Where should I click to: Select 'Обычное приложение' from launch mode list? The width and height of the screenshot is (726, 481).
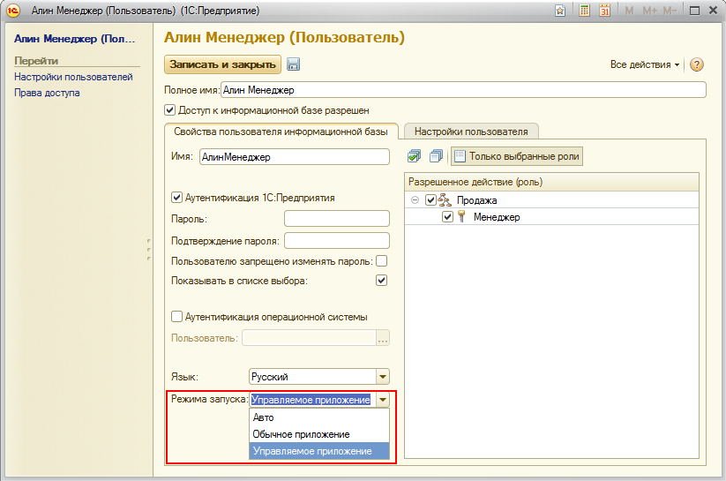point(301,434)
